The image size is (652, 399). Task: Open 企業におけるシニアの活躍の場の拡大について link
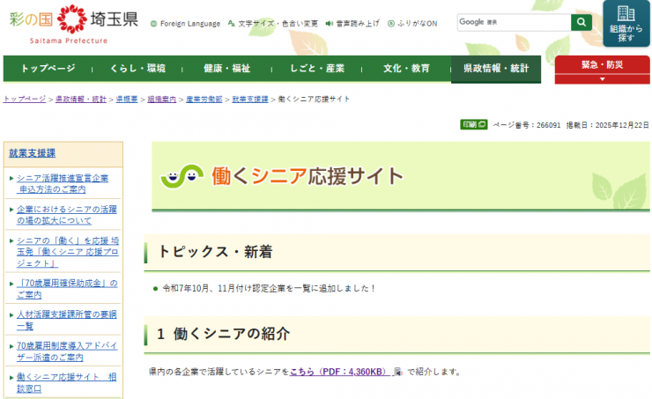coord(67,215)
